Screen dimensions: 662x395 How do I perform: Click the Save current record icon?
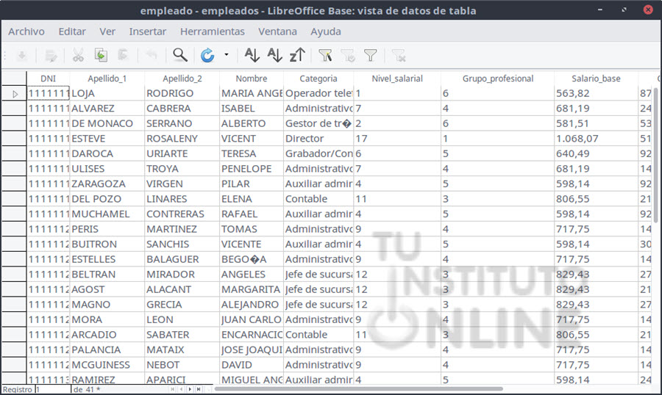(x=22, y=55)
